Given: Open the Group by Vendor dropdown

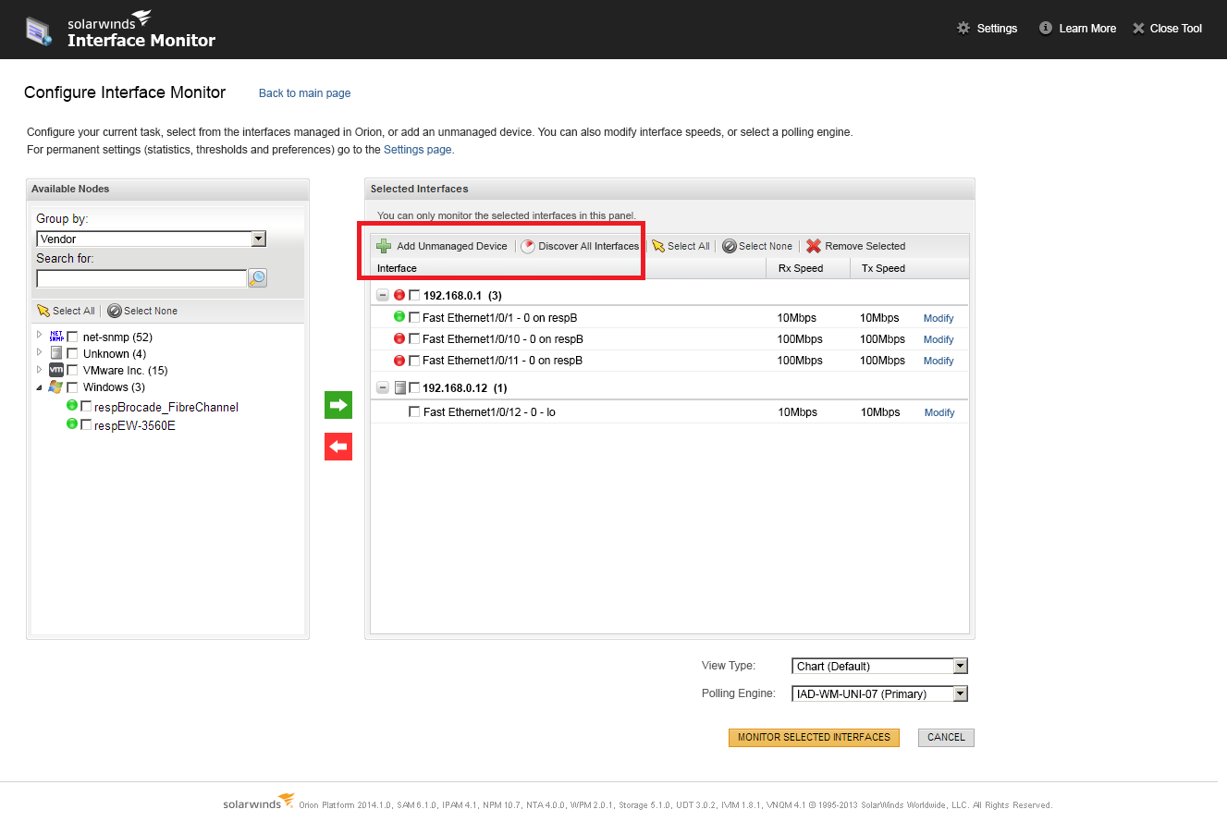Looking at the screenshot, I should click(x=259, y=239).
